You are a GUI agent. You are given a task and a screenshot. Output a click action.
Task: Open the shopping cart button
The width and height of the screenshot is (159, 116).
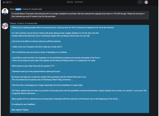pyautogui.click(x=140, y=2)
